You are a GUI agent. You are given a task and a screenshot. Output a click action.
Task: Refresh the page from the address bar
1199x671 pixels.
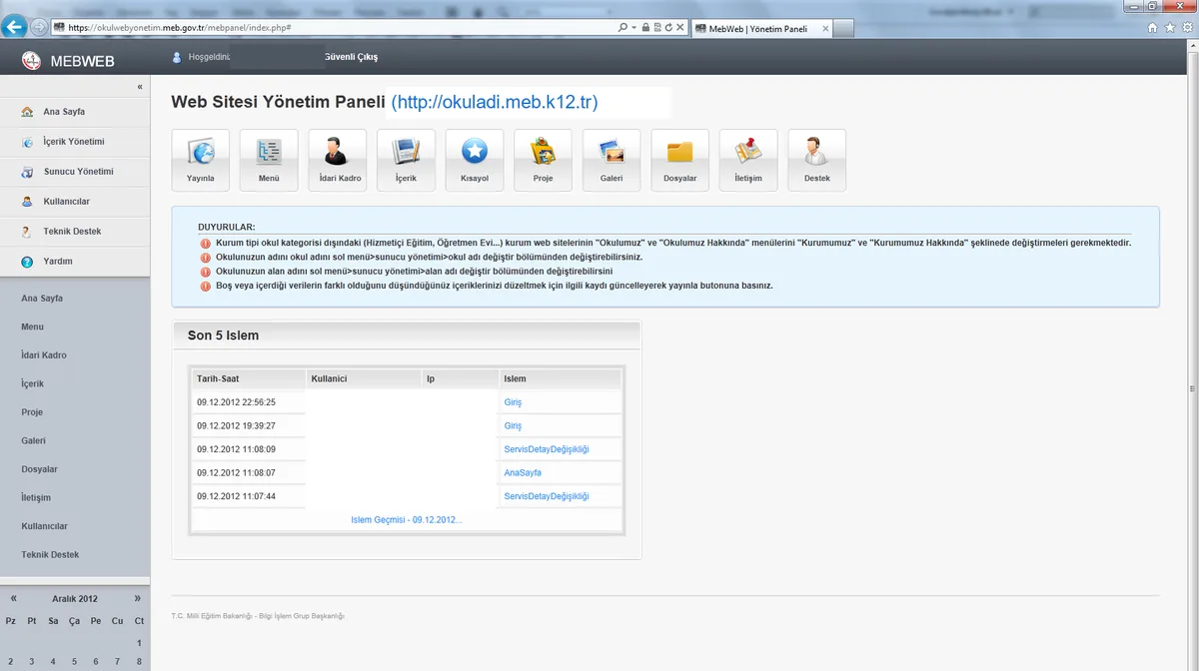667,28
